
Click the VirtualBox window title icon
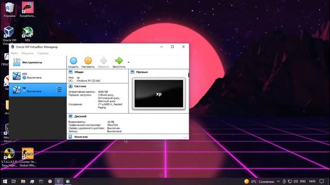tap(12, 47)
